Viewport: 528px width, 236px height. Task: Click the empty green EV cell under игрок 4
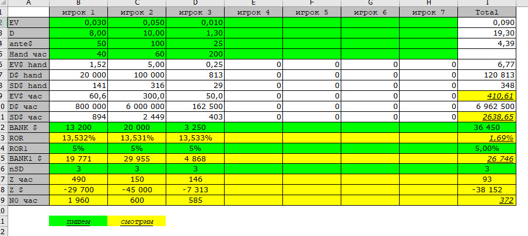[254, 23]
